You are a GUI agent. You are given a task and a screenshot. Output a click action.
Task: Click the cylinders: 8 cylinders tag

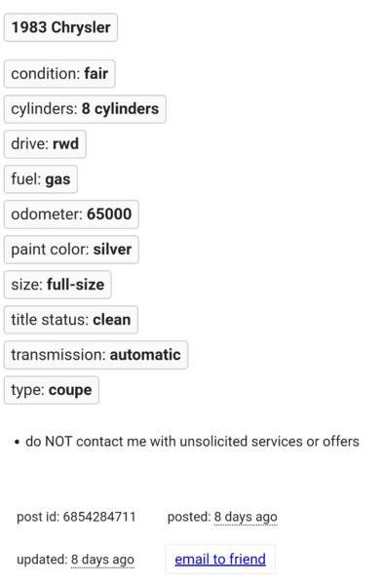pyautogui.click(x=85, y=109)
